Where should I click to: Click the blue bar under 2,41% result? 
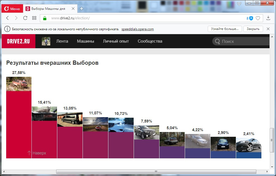(249, 155)
